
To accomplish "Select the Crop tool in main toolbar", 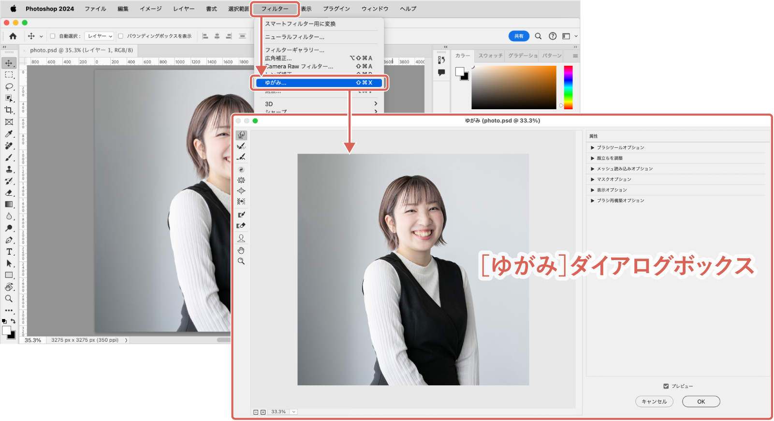I will click(x=9, y=110).
